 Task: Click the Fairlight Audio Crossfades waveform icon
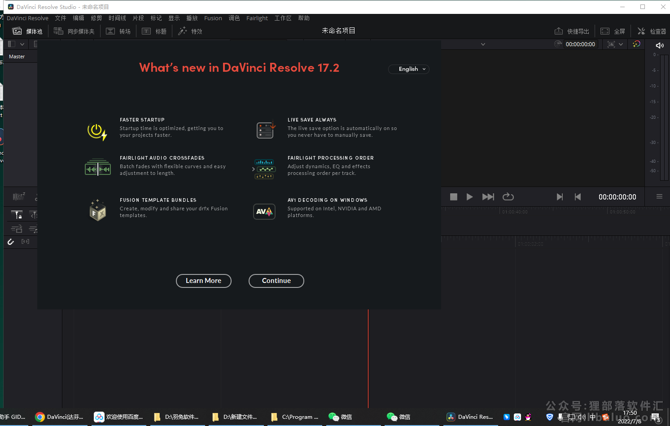pyautogui.click(x=98, y=167)
